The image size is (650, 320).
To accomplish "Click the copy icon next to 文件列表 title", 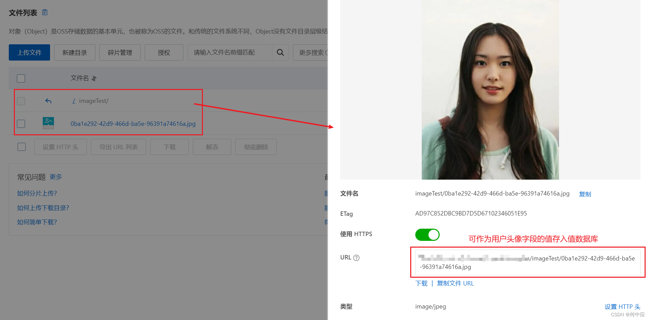I will point(44,12).
